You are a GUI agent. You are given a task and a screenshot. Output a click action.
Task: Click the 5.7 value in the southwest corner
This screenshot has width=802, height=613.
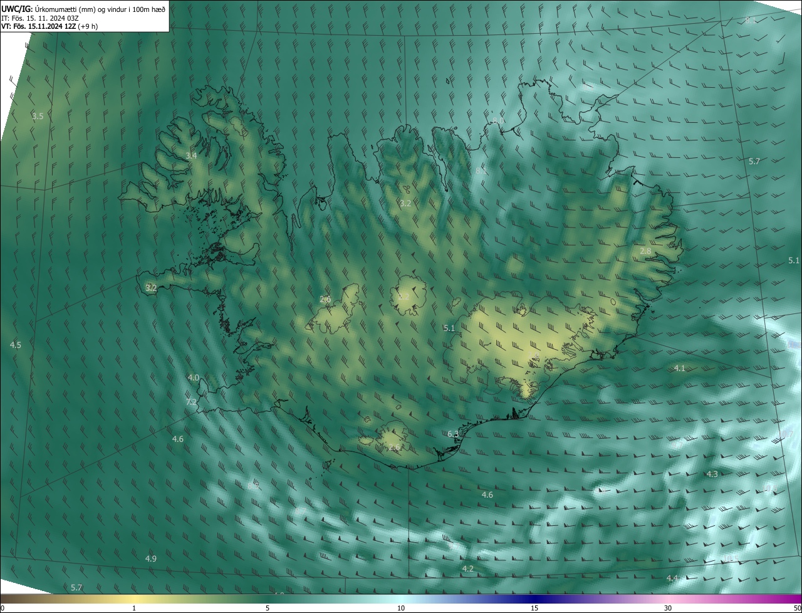76,587
